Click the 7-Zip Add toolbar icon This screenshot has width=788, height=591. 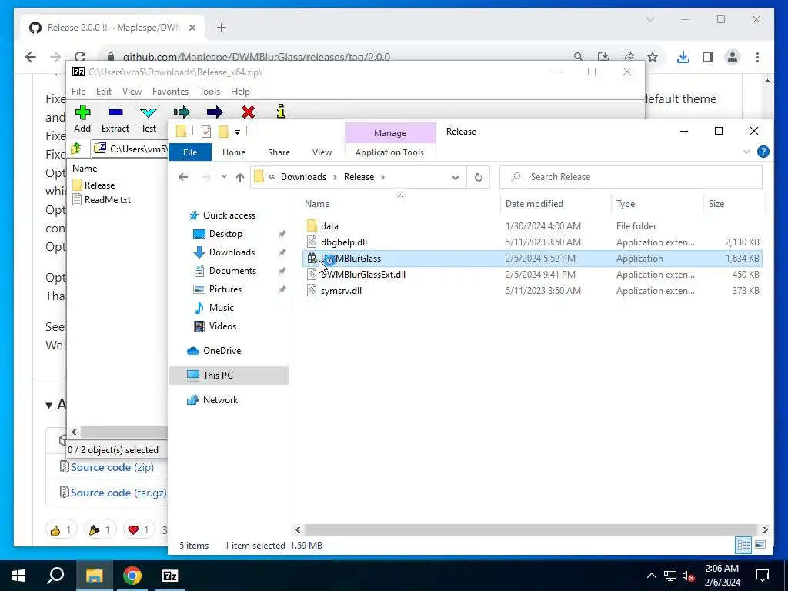click(x=82, y=112)
